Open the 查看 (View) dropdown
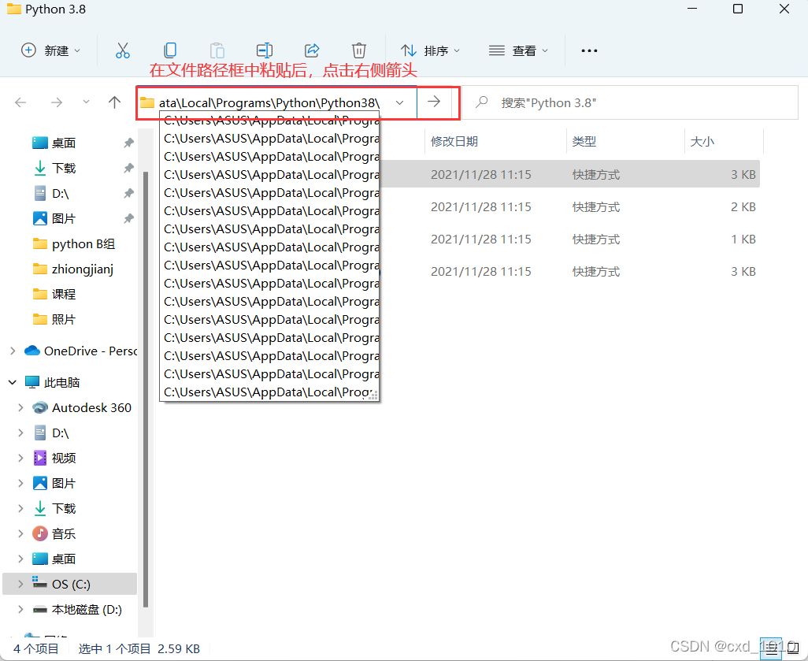 point(518,50)
